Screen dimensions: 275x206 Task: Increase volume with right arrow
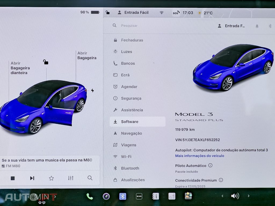pyautogui.click(x=248, y=196)
